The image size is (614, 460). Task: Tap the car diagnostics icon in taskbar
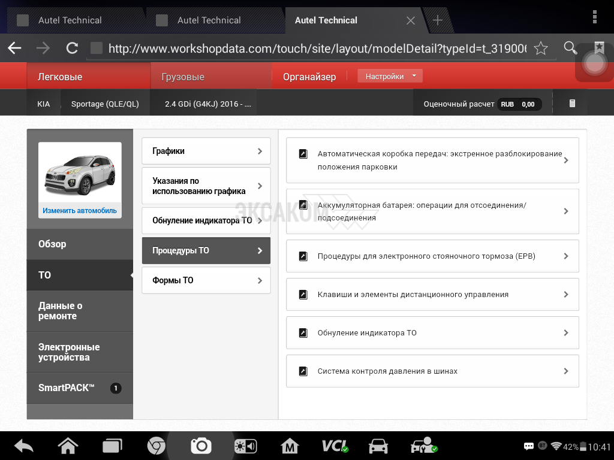pos(378,446)
